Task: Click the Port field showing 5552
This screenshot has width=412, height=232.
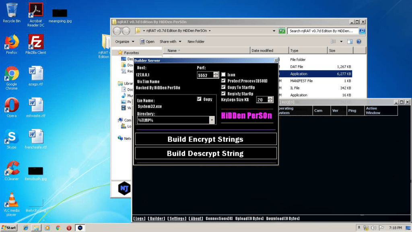Action: coord(205,75)
